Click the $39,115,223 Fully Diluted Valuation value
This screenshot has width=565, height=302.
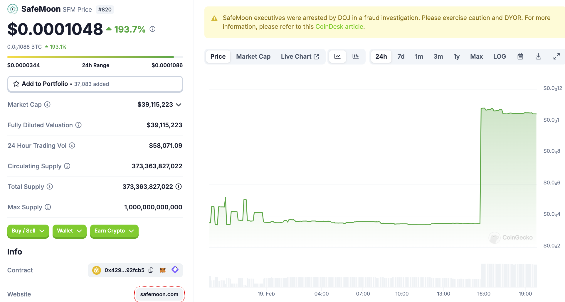coord(164,125)
